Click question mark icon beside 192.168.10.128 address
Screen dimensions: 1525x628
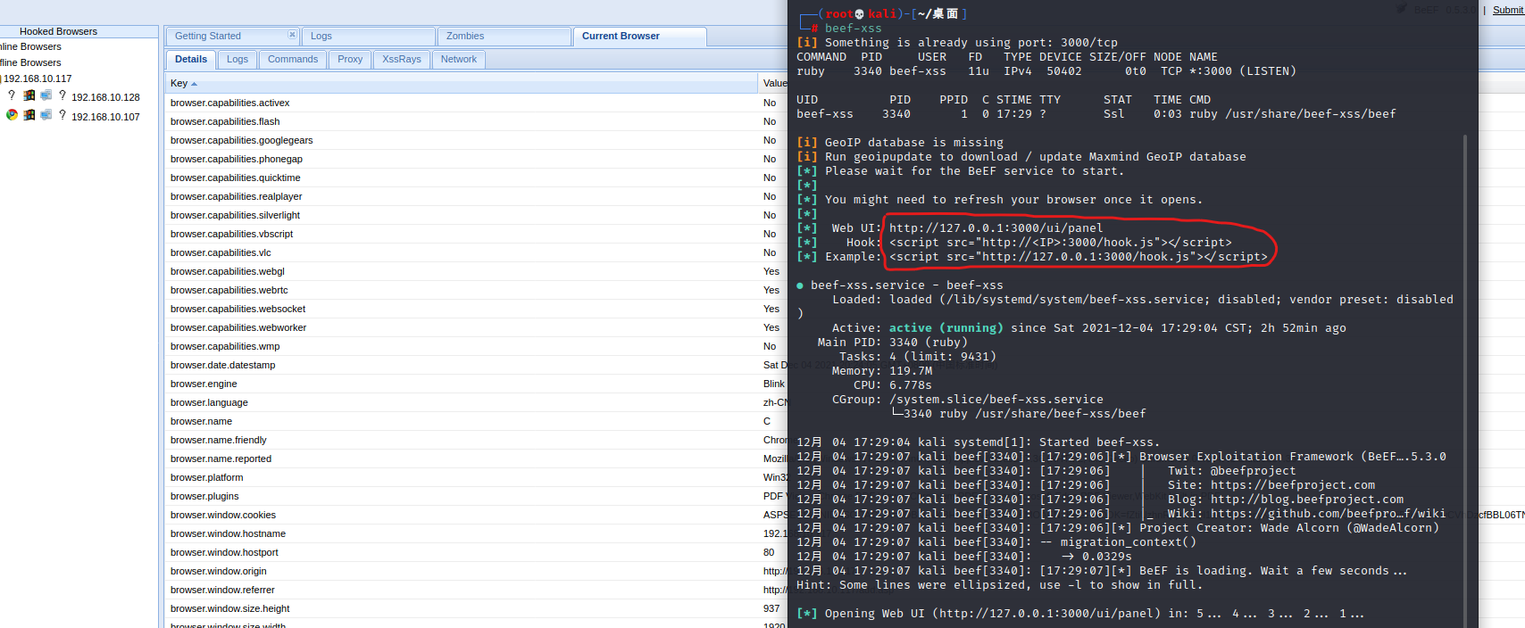click(x=62, y=95)
